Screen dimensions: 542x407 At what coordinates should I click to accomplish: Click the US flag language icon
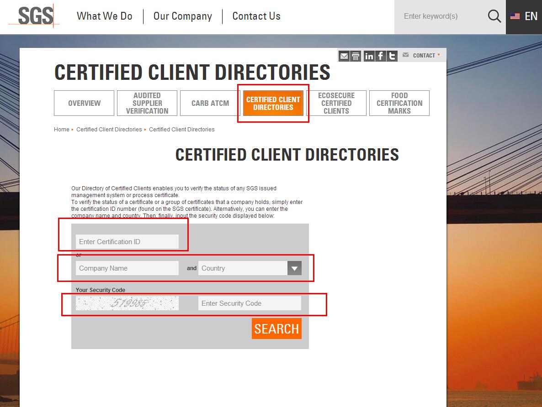pyautogui.click(x=515, y=16)
